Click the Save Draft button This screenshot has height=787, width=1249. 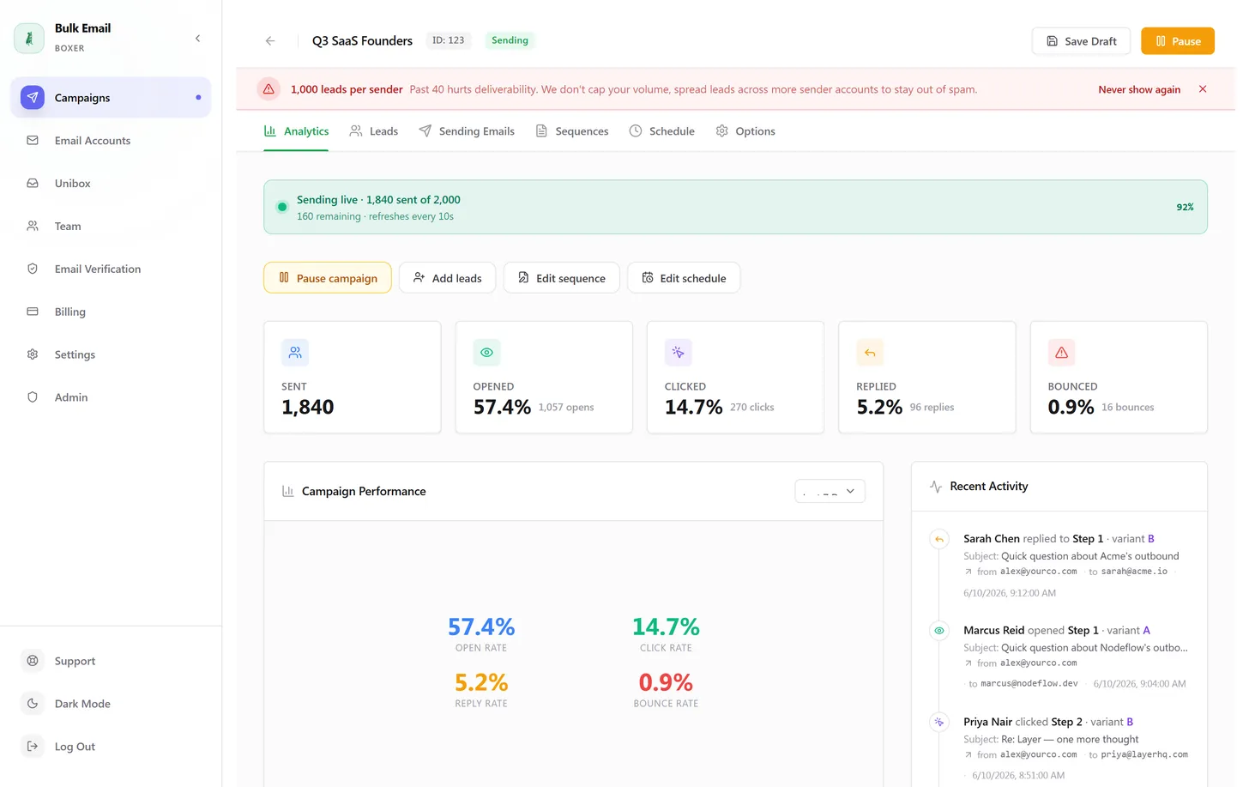coord(1081,41)
